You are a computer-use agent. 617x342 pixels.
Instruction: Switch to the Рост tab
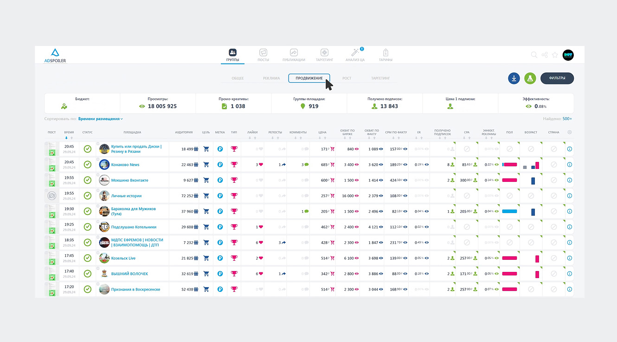click(x=347, y=78)
